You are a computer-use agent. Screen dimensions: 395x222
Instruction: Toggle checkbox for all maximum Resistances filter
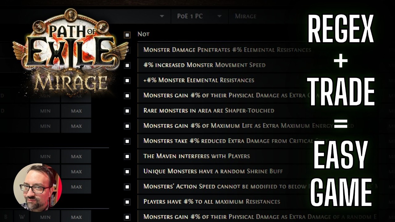tap(127, 202)
